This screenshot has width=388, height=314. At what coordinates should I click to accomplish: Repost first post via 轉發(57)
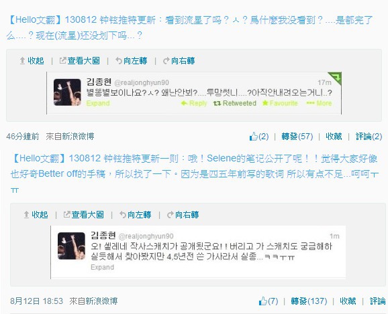[x=297, y=137]
